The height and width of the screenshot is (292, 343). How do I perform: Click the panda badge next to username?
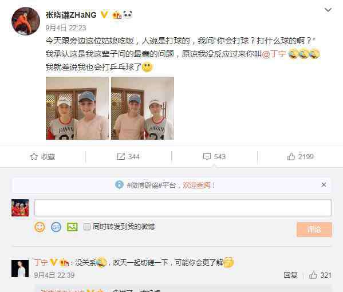point(128,15)
